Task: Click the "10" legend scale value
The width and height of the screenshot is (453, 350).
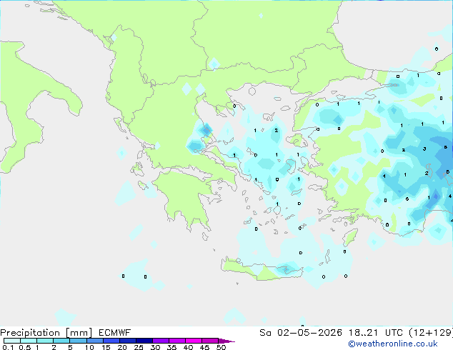Action: [89, 347]
